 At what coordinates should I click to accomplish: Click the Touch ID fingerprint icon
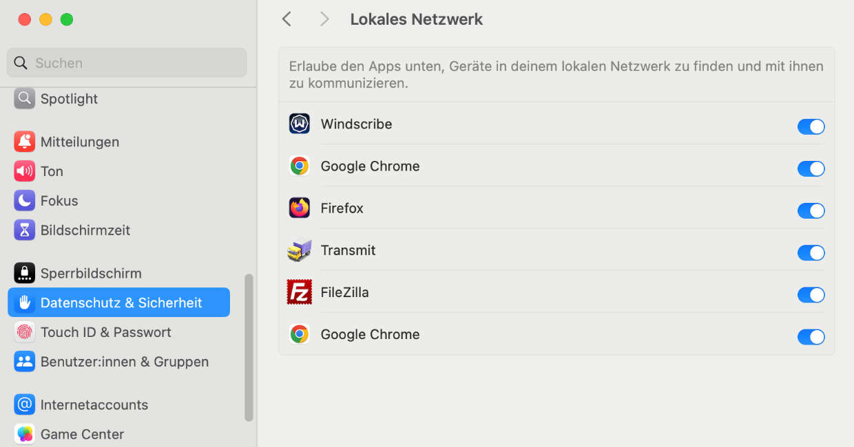(x=24, y=333)
